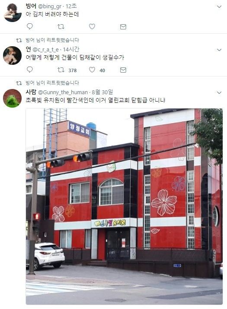
Task: Open the @bing_gr username link
Action: coord(49,6)
